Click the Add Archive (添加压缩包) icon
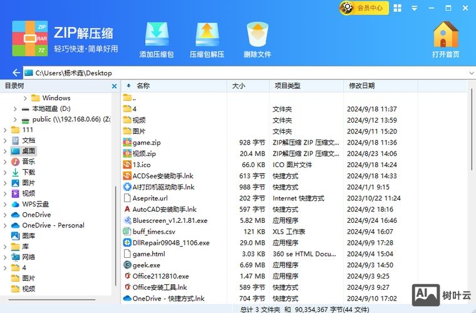Viewport: 476px width, 313px height. pyautogui.click(x=157, y=34)
